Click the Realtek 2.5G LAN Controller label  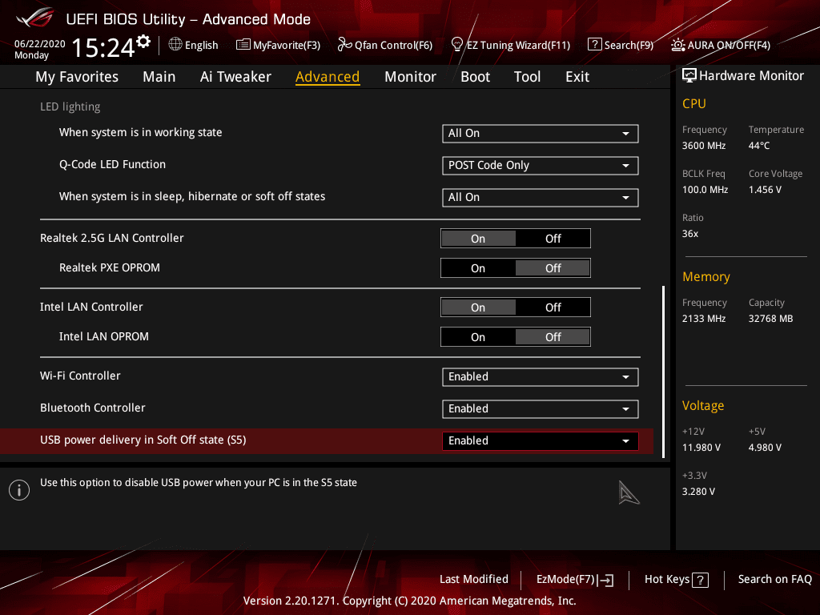[112, 238]
